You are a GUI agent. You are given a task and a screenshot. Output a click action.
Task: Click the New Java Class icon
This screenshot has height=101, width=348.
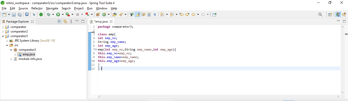click(104, 15)
